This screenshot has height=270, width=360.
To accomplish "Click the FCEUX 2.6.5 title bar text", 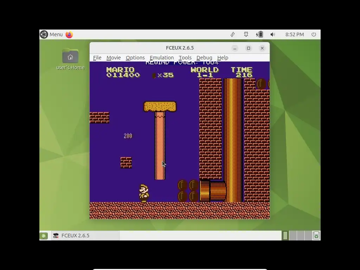I will coord(180,48).
